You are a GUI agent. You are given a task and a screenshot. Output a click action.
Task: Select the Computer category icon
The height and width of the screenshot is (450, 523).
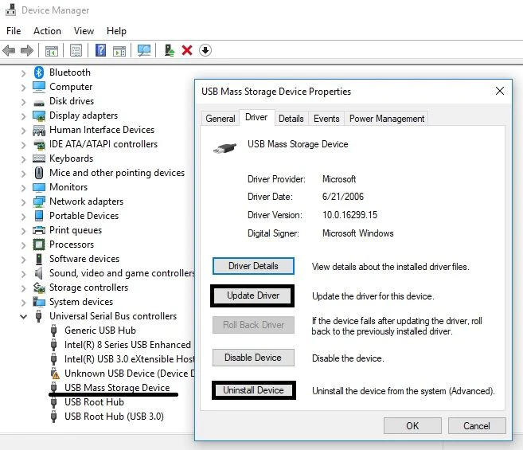39,87
